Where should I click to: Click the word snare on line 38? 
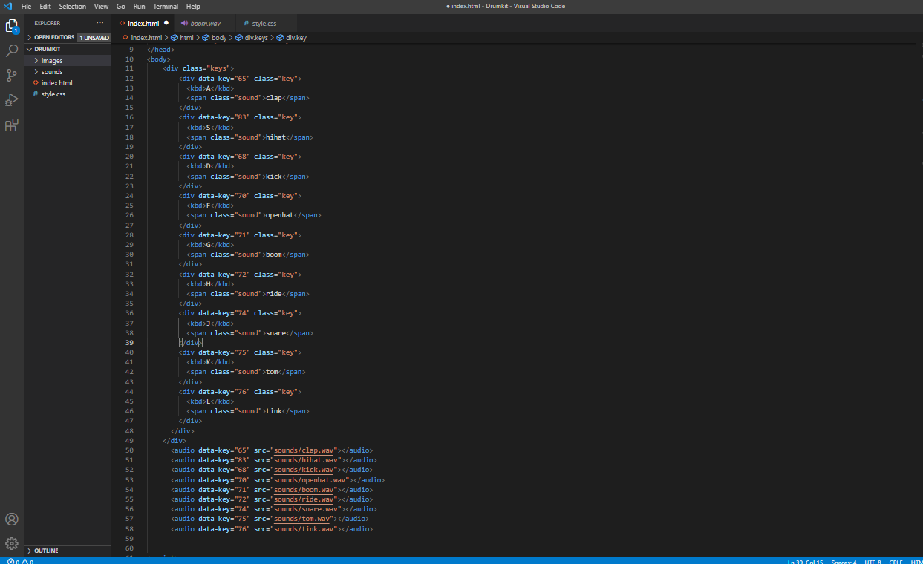tap(275, 333)
